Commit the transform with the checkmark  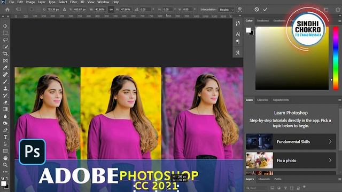click(265, 10)
